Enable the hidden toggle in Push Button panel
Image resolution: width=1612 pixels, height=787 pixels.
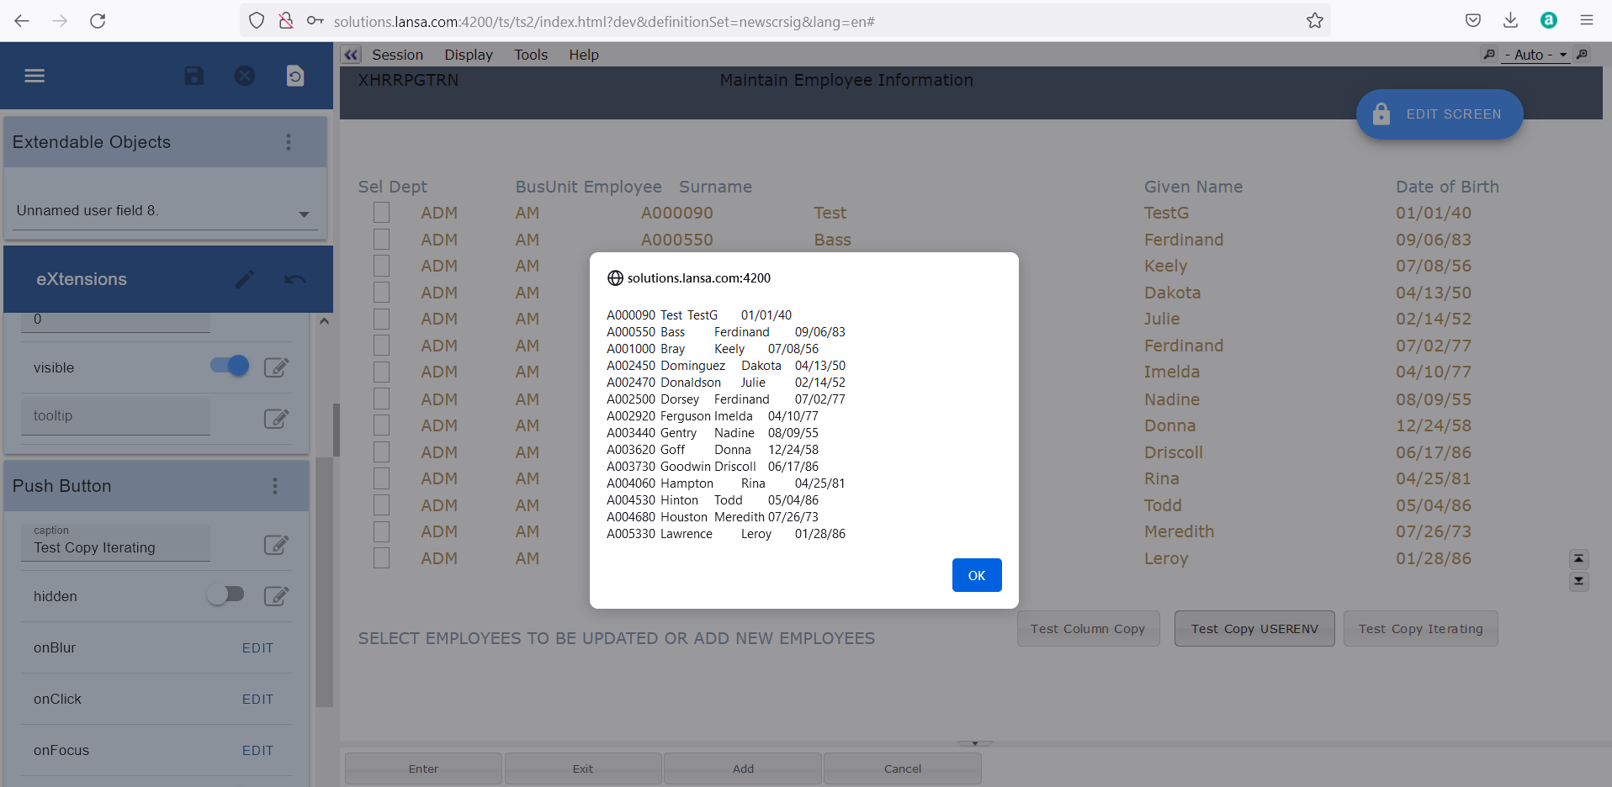[225, 595]
